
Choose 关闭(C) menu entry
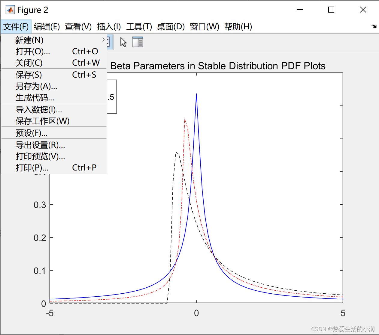[54, 63]
